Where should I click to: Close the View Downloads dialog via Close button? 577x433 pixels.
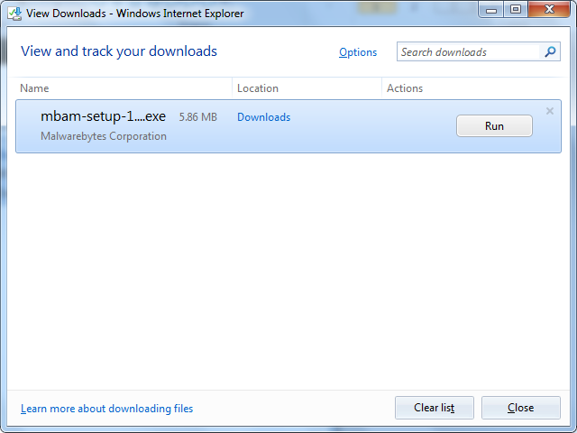tap(521, 408)
